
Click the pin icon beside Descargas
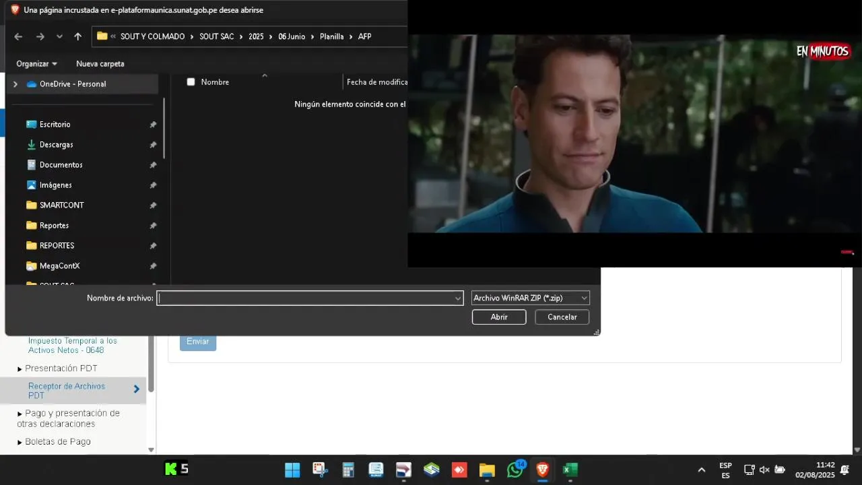click(153, 145)
